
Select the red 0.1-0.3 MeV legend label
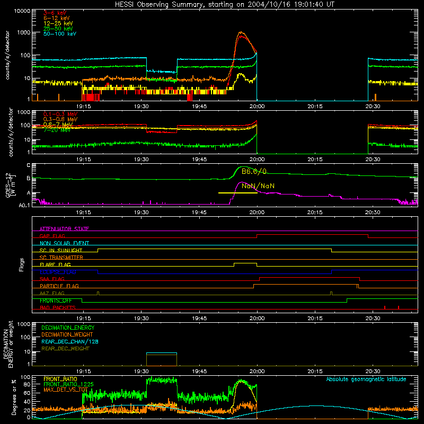pos(60,114)
